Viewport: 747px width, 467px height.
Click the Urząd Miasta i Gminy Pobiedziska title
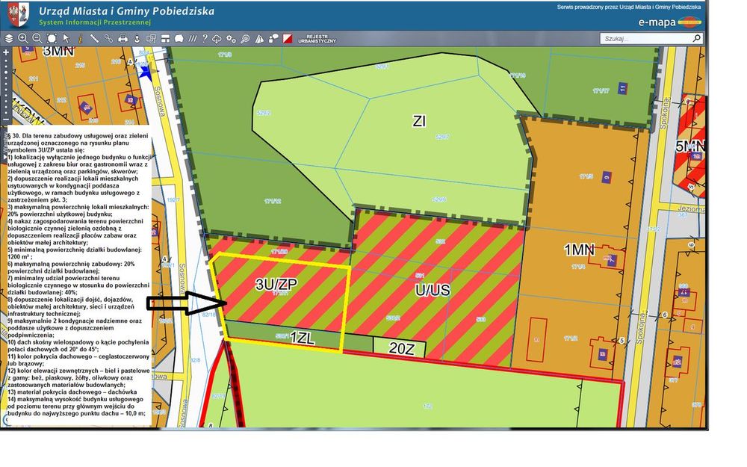pyautogui.click(x=126, y=10)
